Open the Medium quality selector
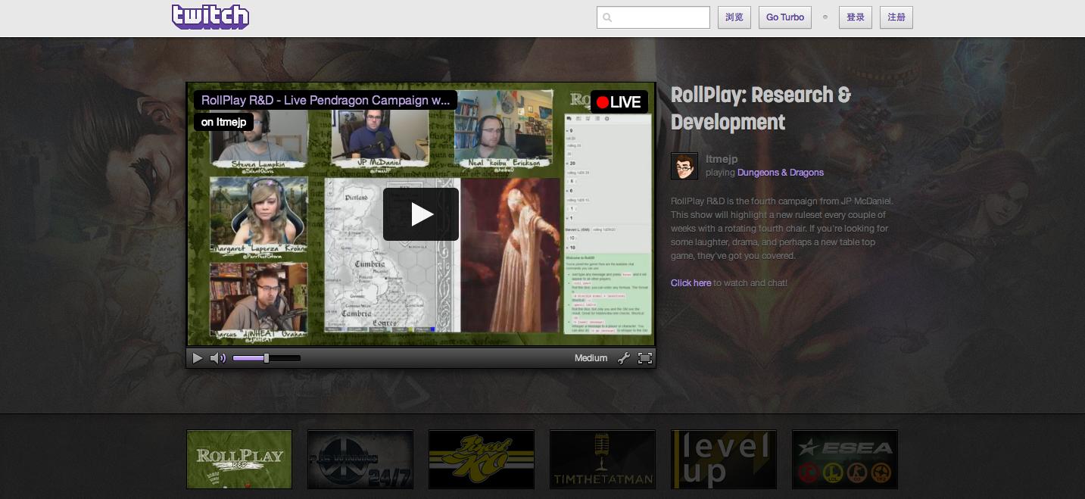This screenshot has width=1085, height=499. pos(591,358)
